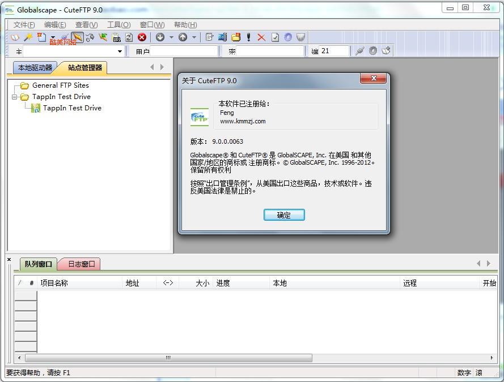The height and width of the screenshot is (382, 504).
Task: Collapse the TappIn Test Drive folder expander
Action: pos(15,97)
